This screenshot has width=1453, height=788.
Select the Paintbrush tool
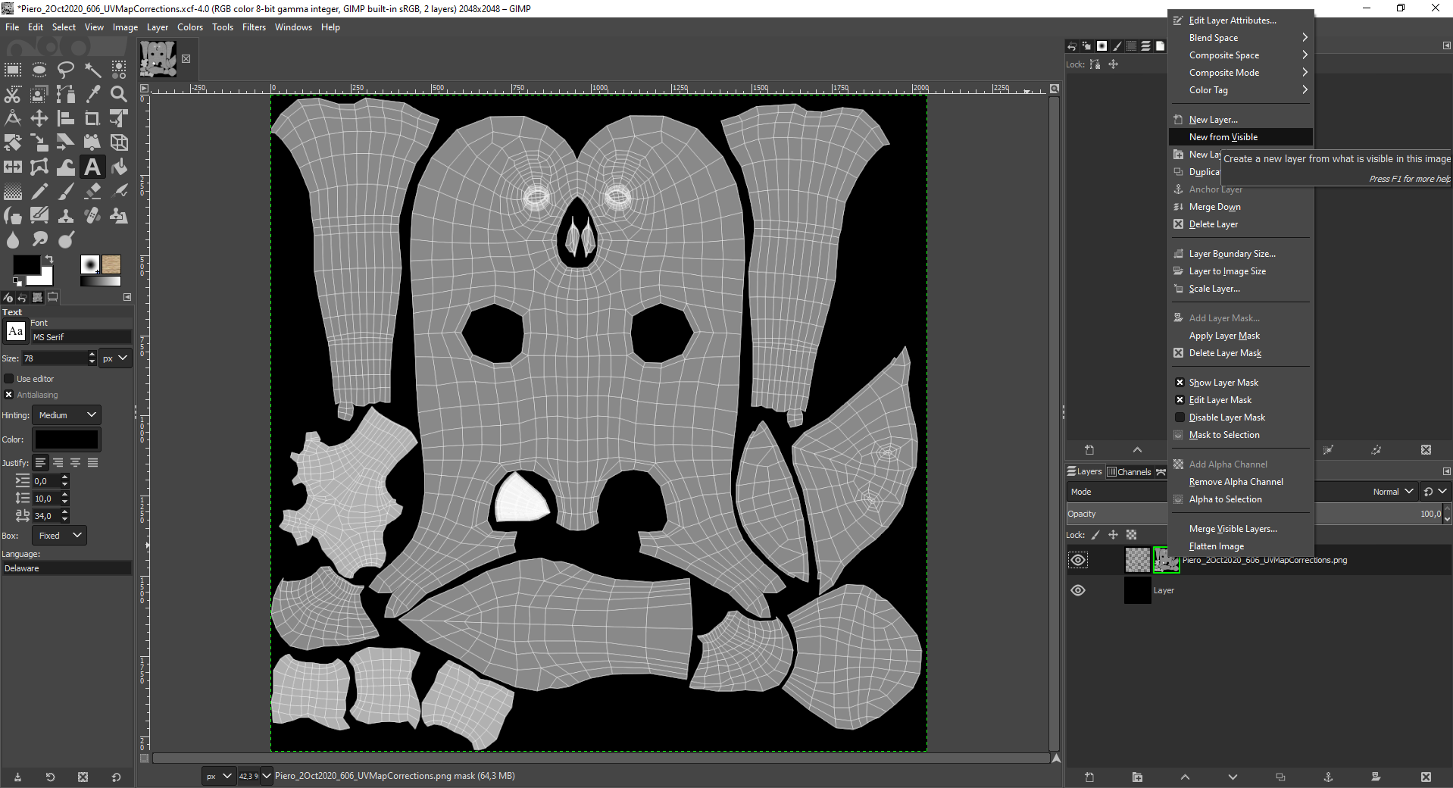coord(66,191)
